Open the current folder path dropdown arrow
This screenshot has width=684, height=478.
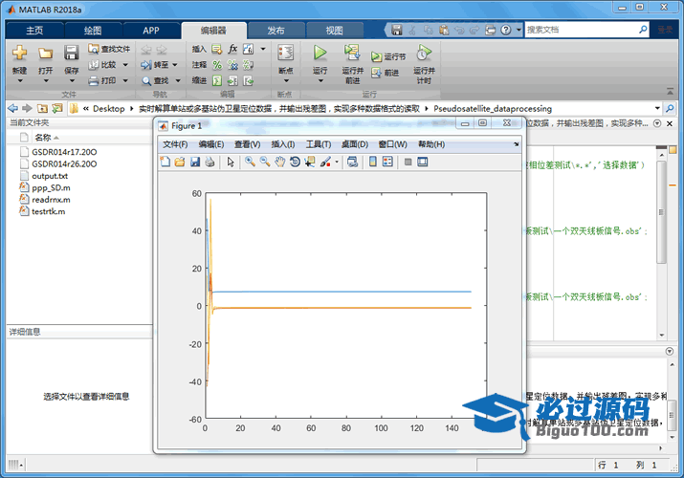point(656,109)
